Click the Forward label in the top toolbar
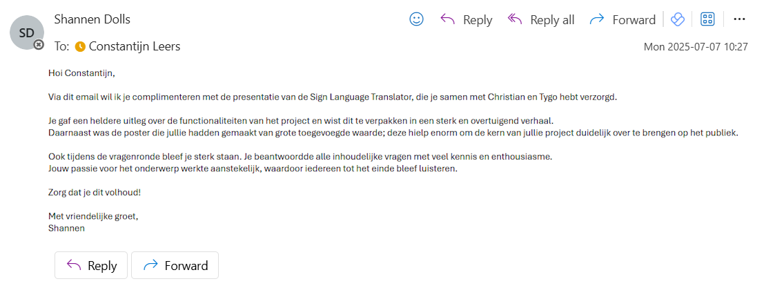The image size is (764, 288). [634, 20]
